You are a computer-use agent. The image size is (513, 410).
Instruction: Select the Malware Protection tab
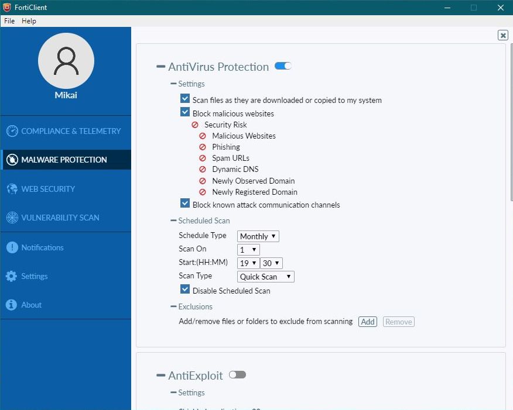pyautogui.click(x=66, y=160)
